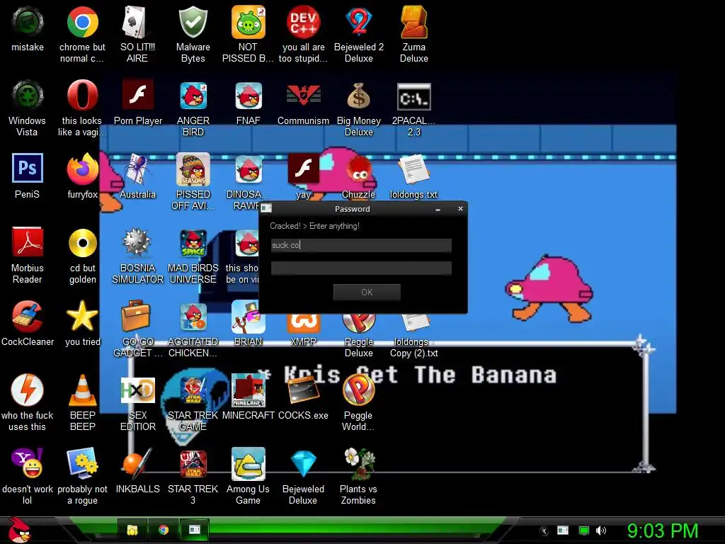Select the BEEP BEEP VLC cone icon

pyautogui.click(x=82, y=390)
